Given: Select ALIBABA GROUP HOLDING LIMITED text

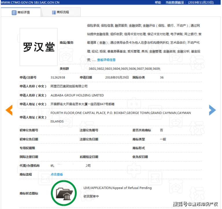Looking at the screenshot, I should (77, 95).
